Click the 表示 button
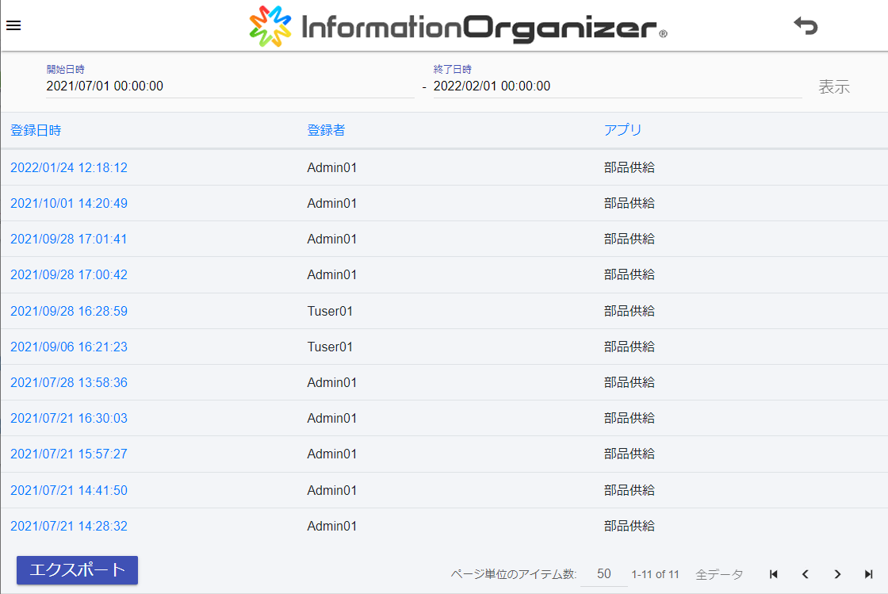The width and height of the screenshot is (888, 594). pos(834,87)
